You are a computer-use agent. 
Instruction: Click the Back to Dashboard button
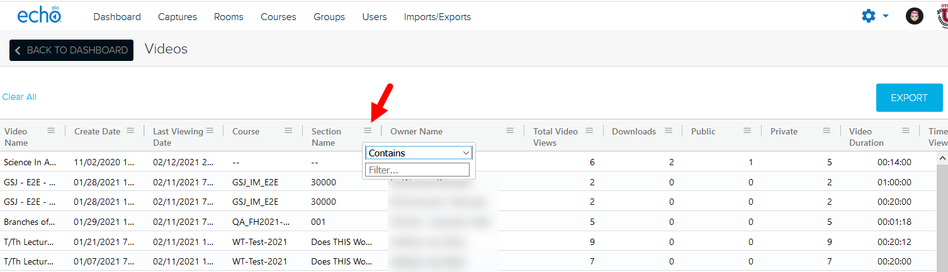(71, 50)
